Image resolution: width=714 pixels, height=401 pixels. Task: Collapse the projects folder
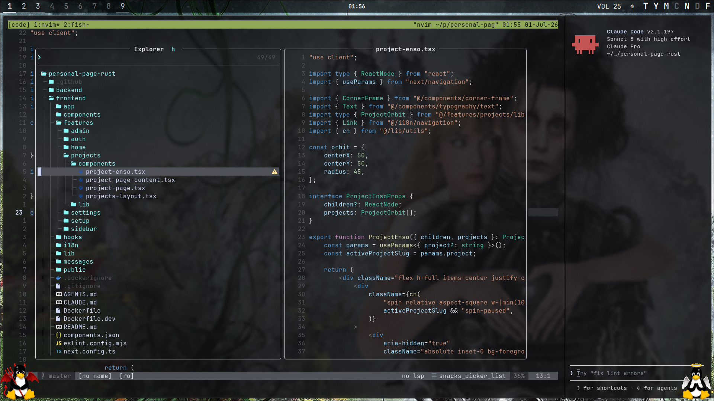[x=66, y=156]
